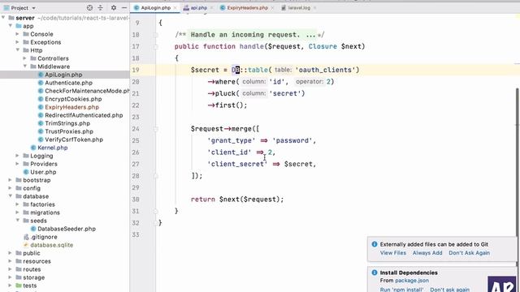Click Don't Ask Again in Git notification
This screenshot has height=292, width=520.
coord(470,252)
